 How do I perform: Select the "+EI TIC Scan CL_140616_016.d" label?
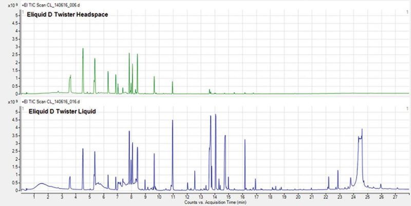(x=50, y=102)
